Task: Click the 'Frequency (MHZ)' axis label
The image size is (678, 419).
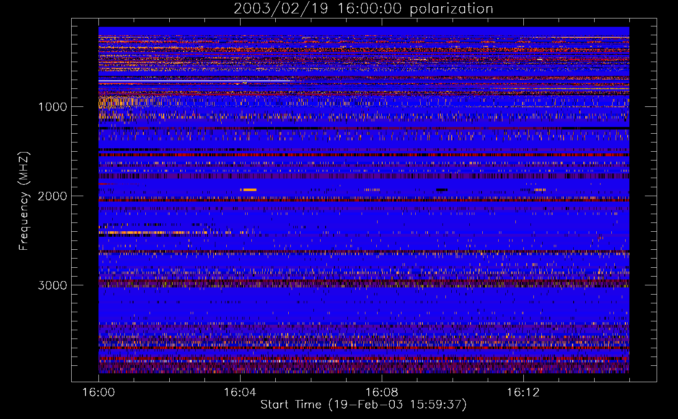Action: point(24,201)
